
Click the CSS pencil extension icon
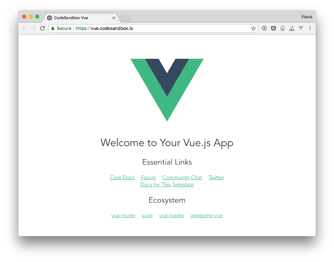(291, 28)
